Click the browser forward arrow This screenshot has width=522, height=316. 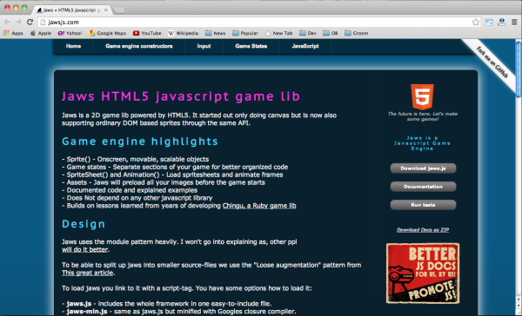coord(18,23)
